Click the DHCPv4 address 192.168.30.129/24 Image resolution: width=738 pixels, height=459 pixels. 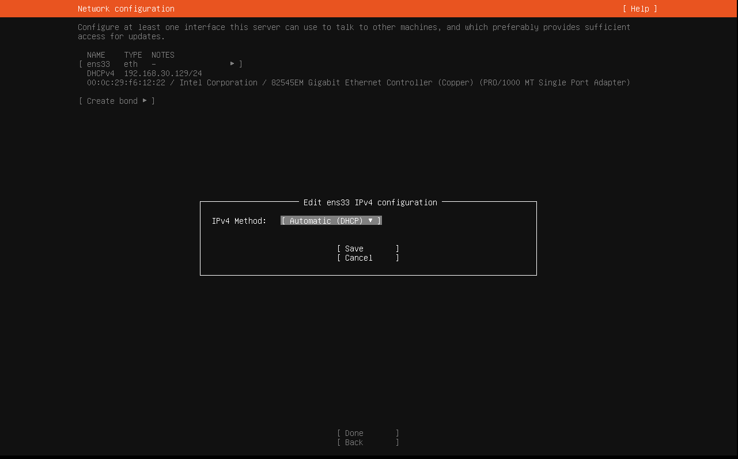163,73
